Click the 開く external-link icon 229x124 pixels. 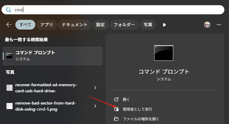coord(116,99)
